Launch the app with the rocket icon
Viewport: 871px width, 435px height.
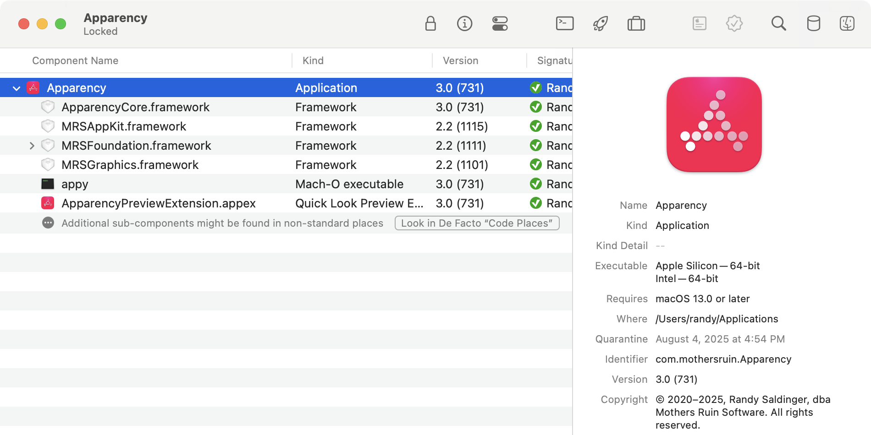600,24
